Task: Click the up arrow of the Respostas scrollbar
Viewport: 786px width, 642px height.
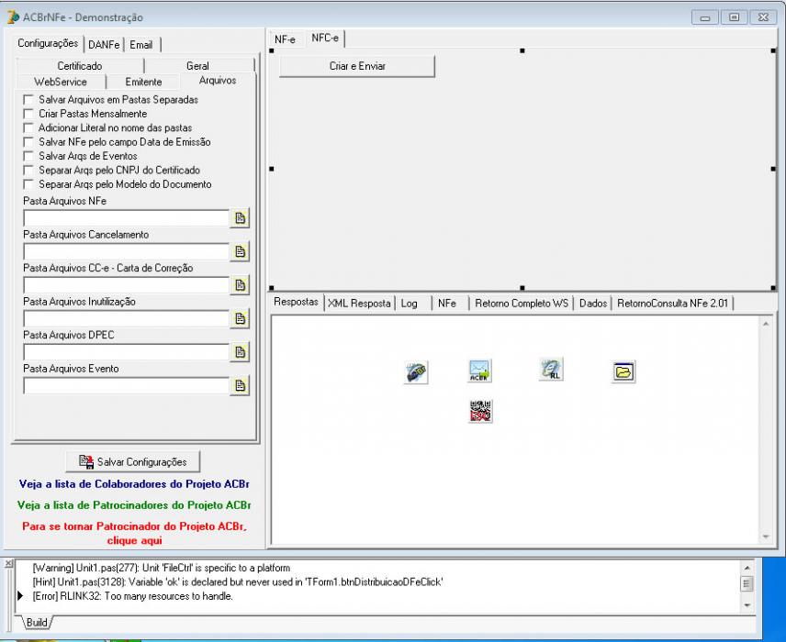Action: (x=766, y=324)
